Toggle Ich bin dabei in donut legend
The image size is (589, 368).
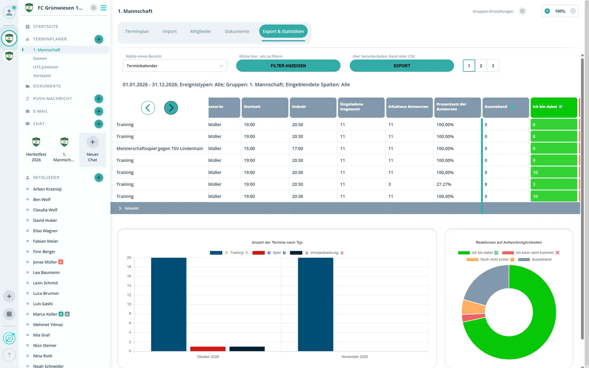pos(478,253)
